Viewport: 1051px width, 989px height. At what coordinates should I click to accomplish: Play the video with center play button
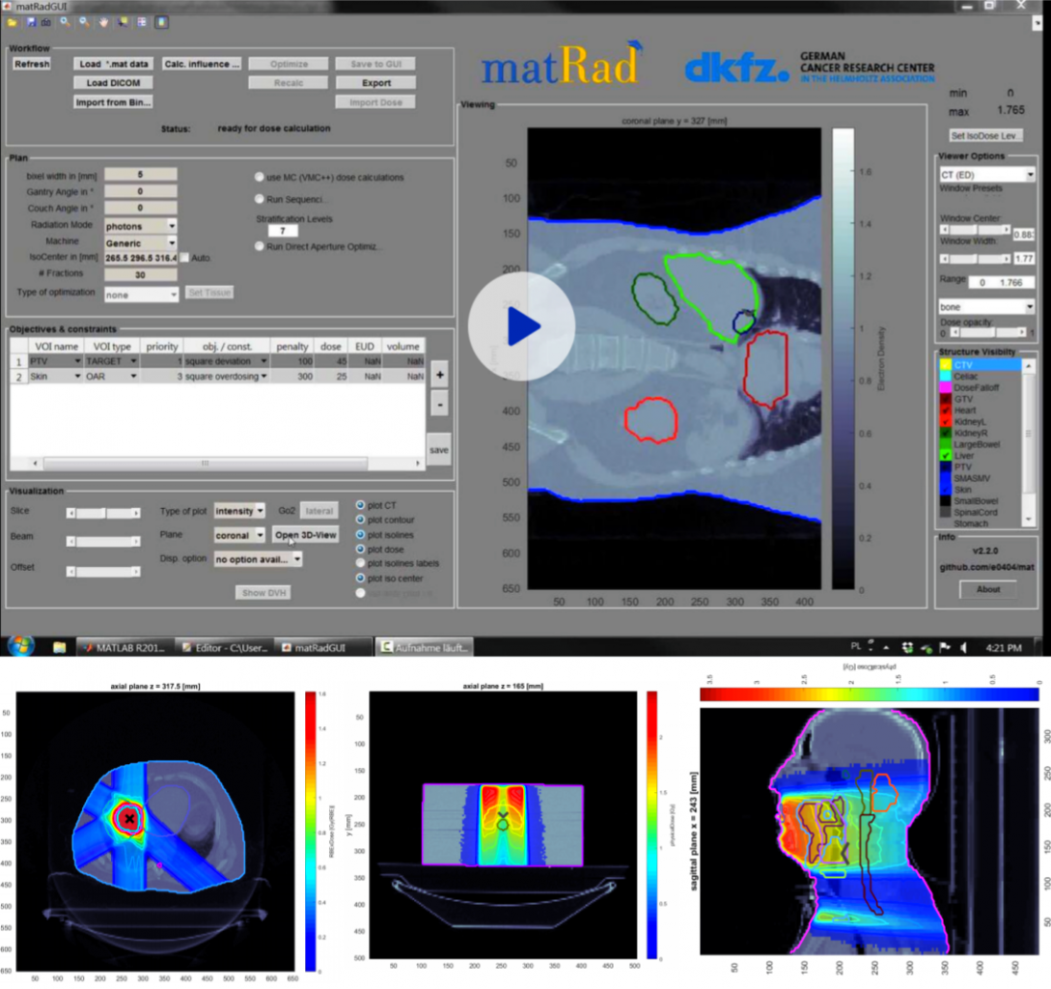click(x=521, y=326)
